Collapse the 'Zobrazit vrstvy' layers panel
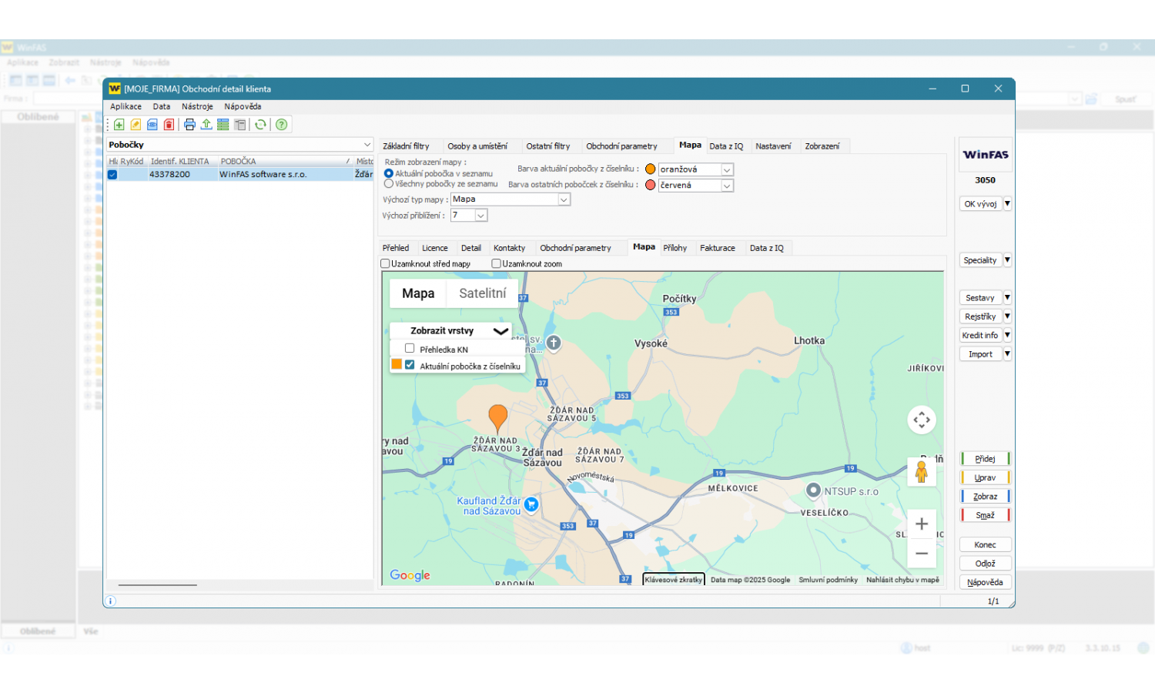This screenshot has height=693, width=1155. [x=500, y=331]
